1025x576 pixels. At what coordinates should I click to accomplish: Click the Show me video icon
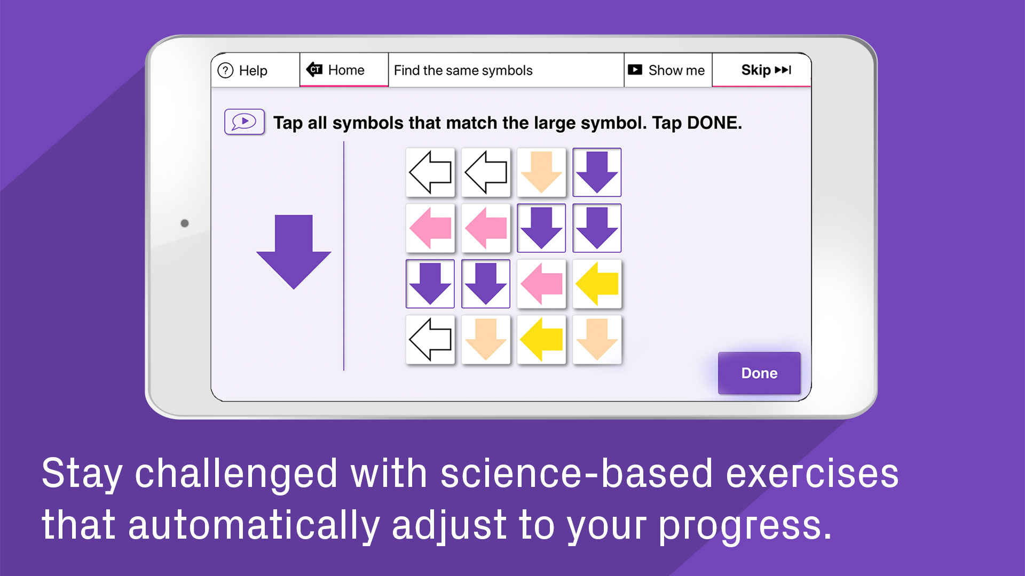point(635,70)
